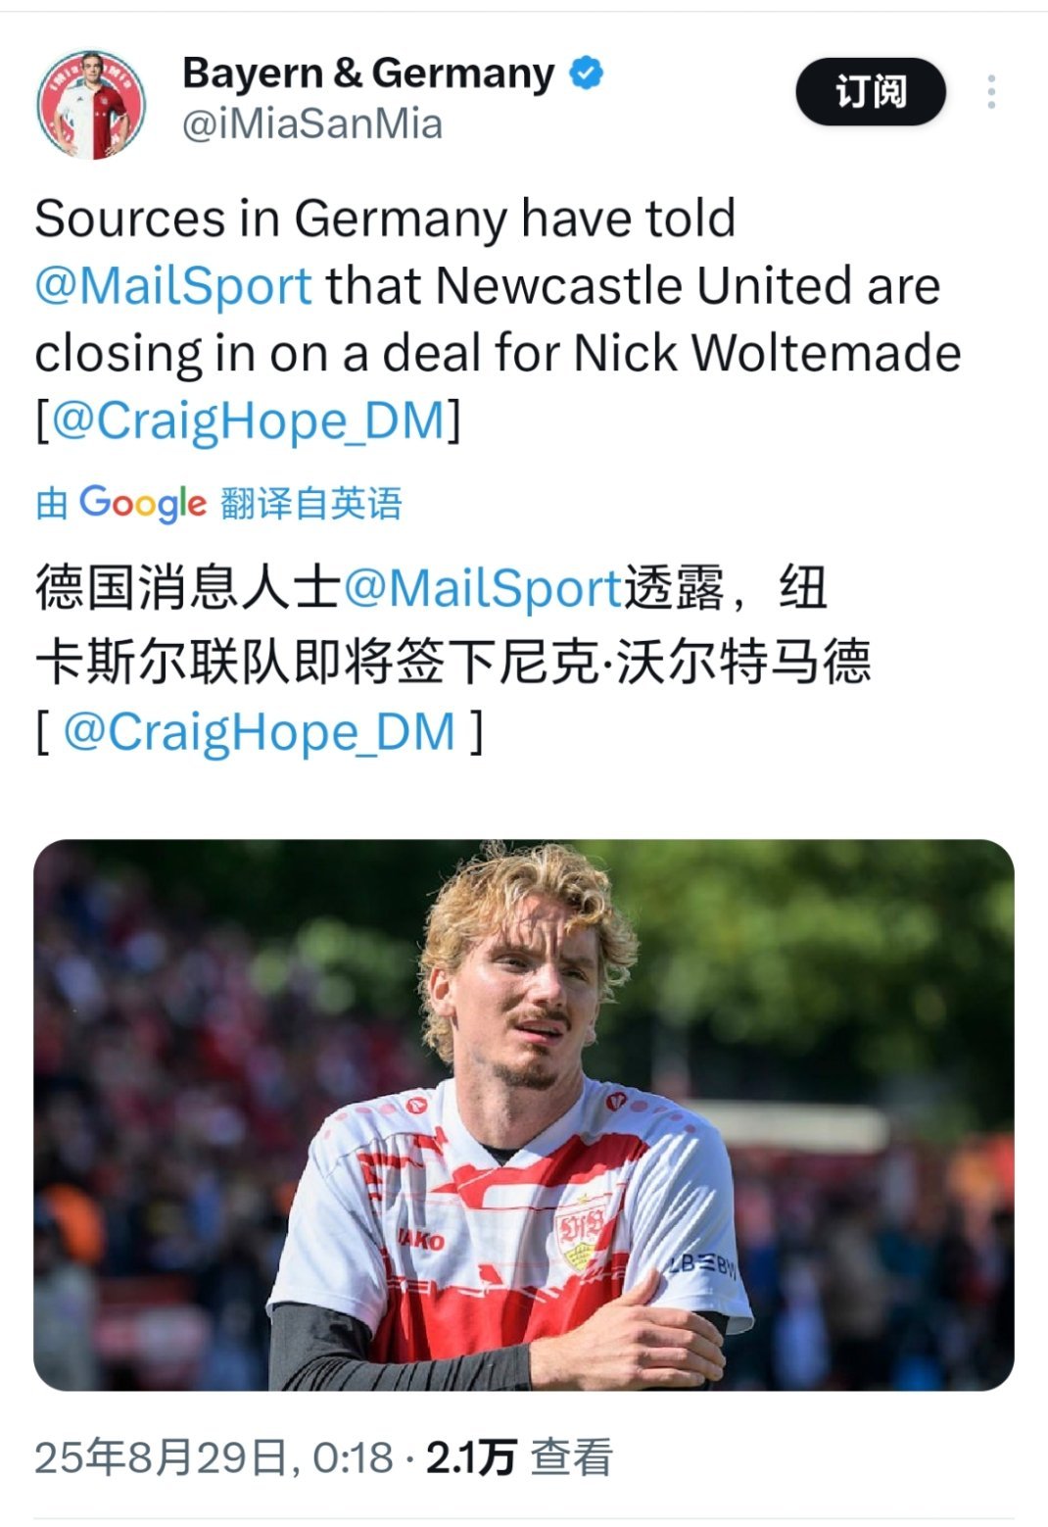Open @CraigHope_DM mention in English text
This screenshot has height=1527, width=1048.
(249, 421)
